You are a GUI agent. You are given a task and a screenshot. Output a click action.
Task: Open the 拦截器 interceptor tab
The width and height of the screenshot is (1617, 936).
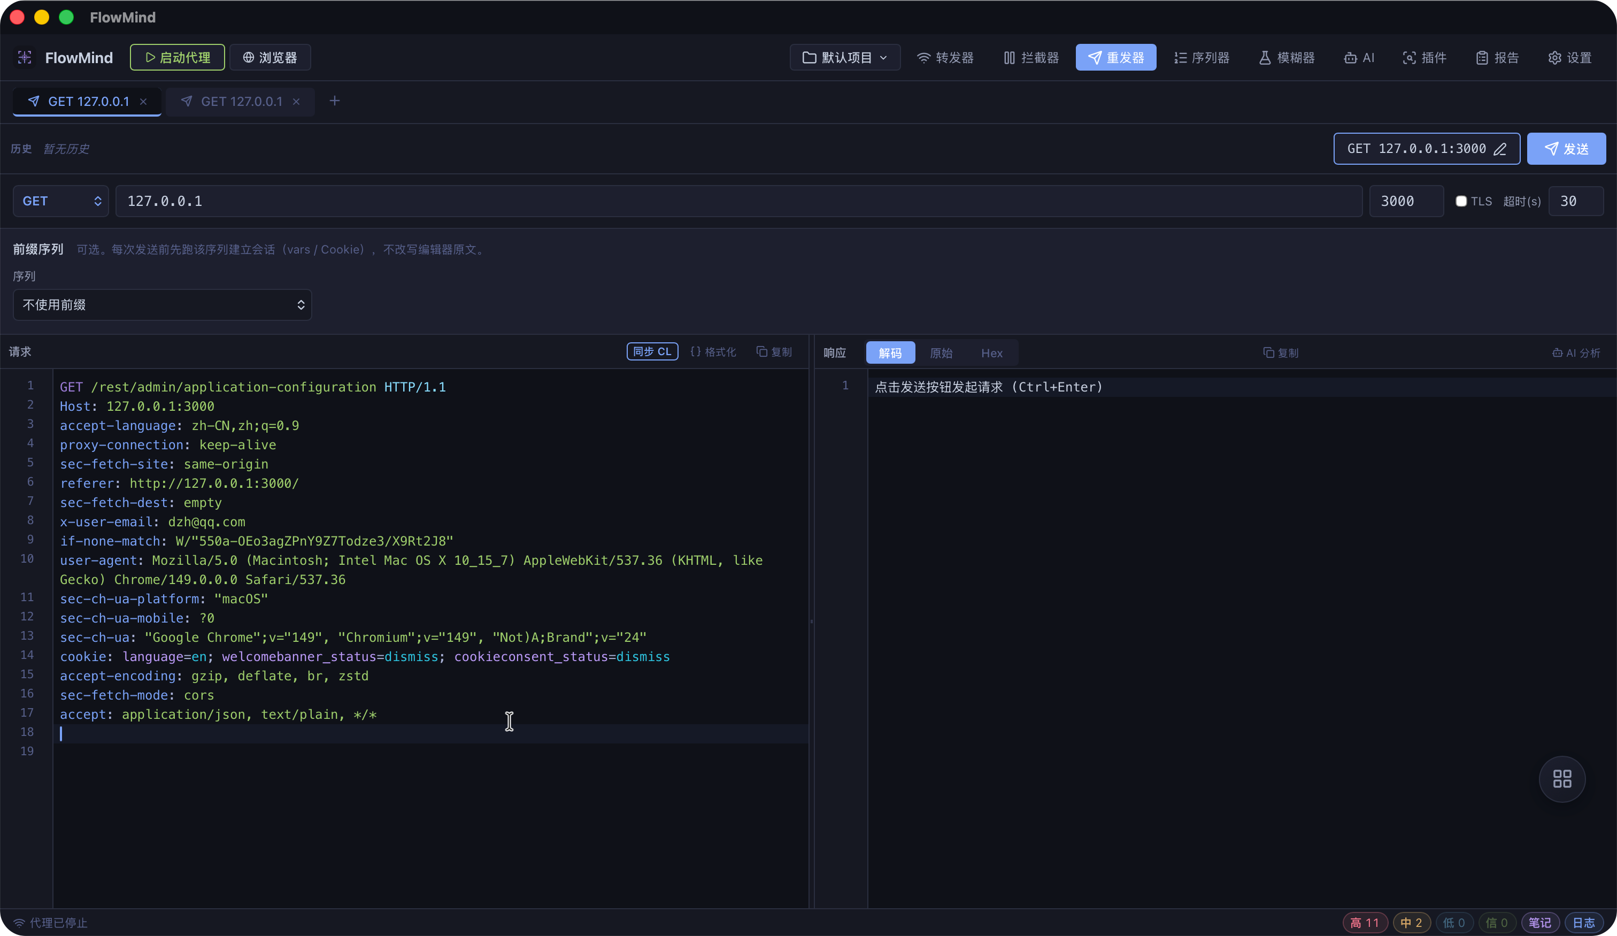(x=1030, y=58)
